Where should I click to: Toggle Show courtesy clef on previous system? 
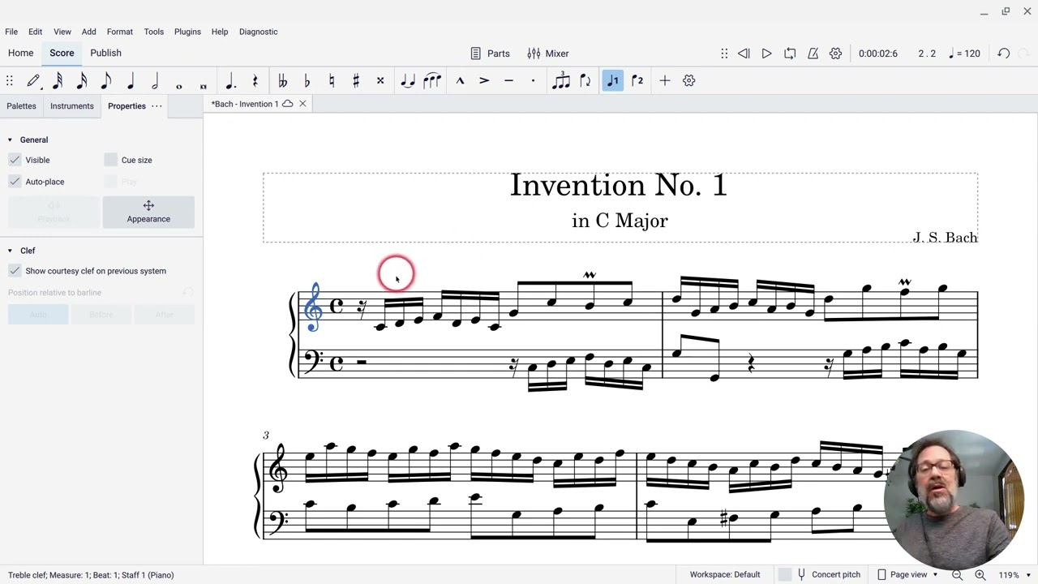click(x=15, y=271)
